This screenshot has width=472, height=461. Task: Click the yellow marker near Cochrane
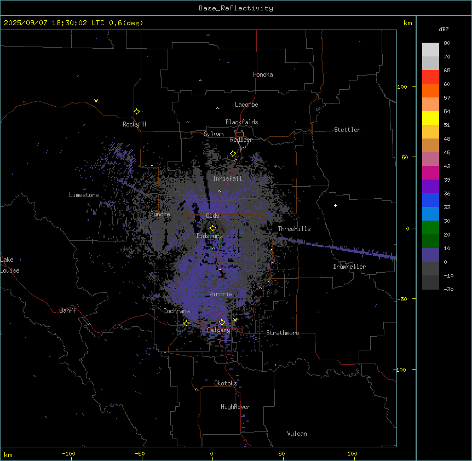(x=186, y=323)
